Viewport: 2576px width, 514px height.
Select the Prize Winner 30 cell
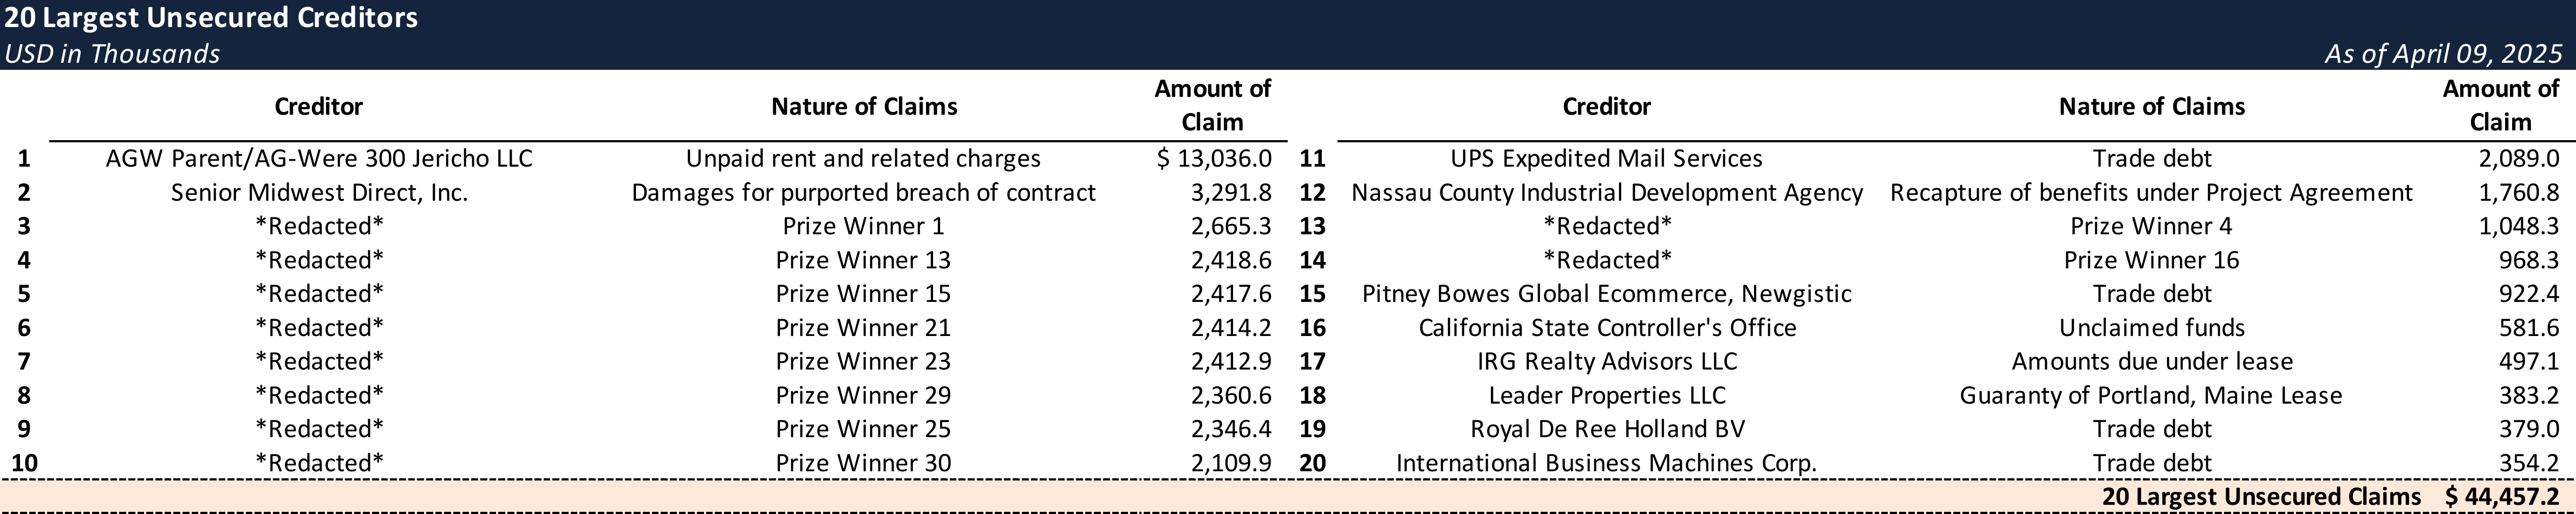tap(863, 463)
